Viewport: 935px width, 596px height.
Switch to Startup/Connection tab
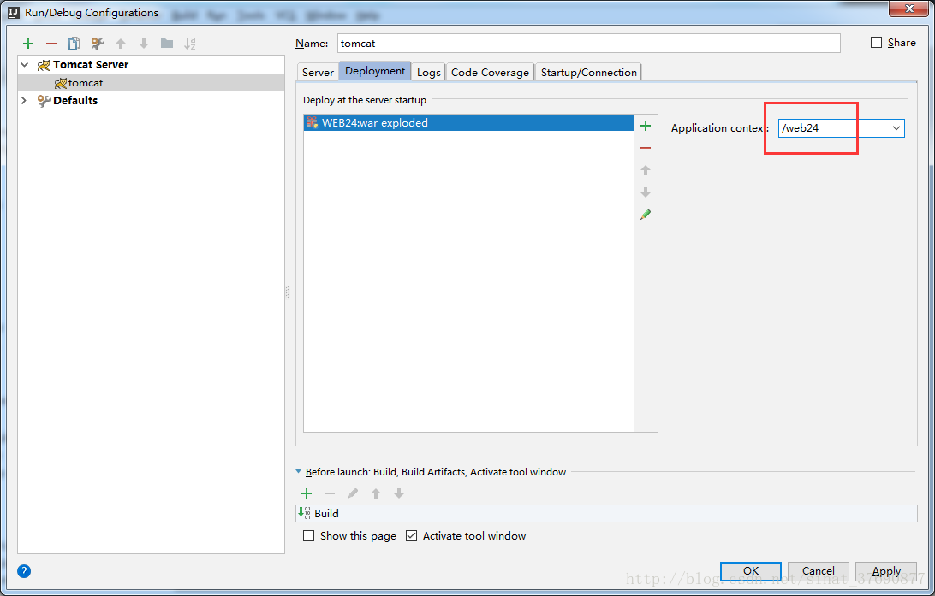[588, 72]
